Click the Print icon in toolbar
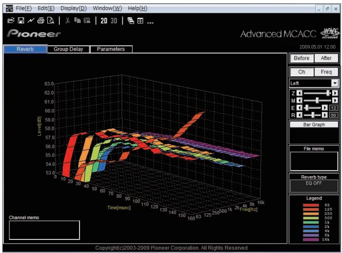The image size is (342, 253). 41,21
